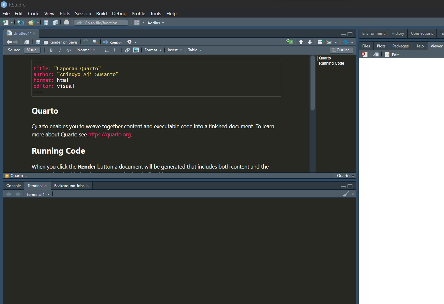Open the Environment tab
444x304 pixels.
click(374, 33)
